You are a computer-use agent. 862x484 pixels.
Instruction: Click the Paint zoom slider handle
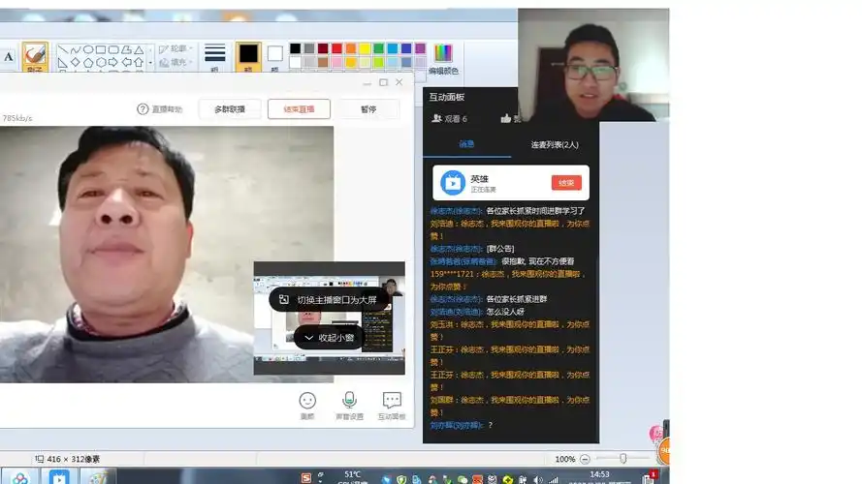(623, 458)
